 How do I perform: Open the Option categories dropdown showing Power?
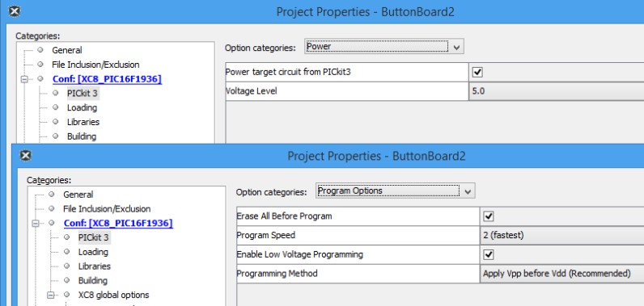coord(384,47)
